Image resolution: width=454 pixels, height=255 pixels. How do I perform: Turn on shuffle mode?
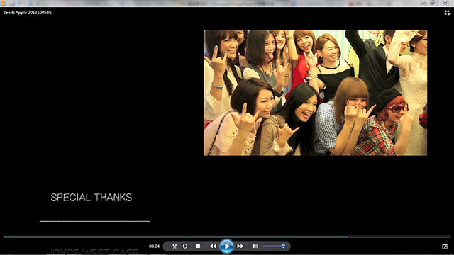pos(175,246)
